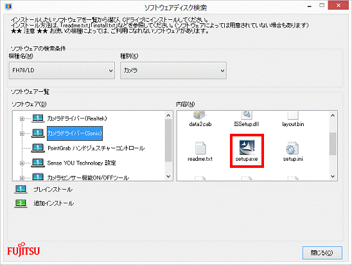Screen dimensions: 352x265
Task: Click the 内容(N) label
Action: click(x=186, y=104)
